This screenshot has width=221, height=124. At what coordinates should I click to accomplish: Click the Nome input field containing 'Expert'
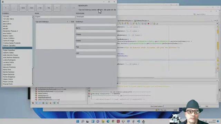[x=55, y=17]
